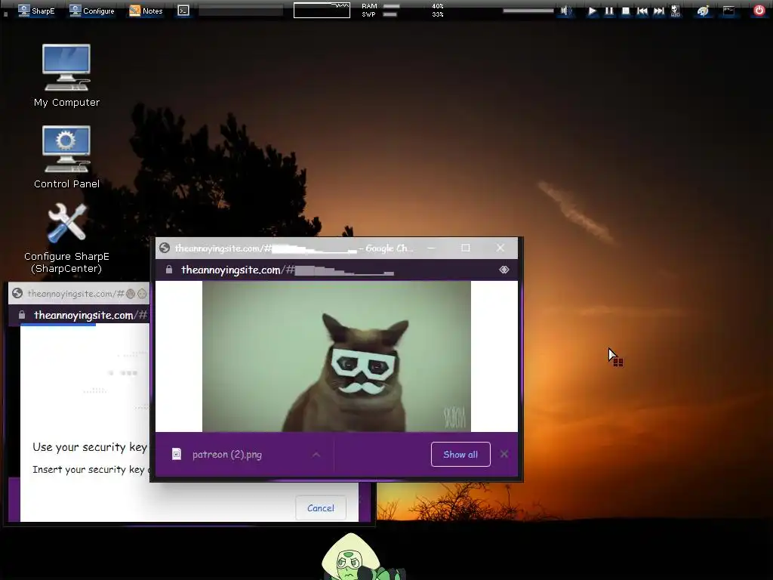Click the Show all downloads button
Screen dimensions: 773x580
pyautogui.click(x=460, y=454)
